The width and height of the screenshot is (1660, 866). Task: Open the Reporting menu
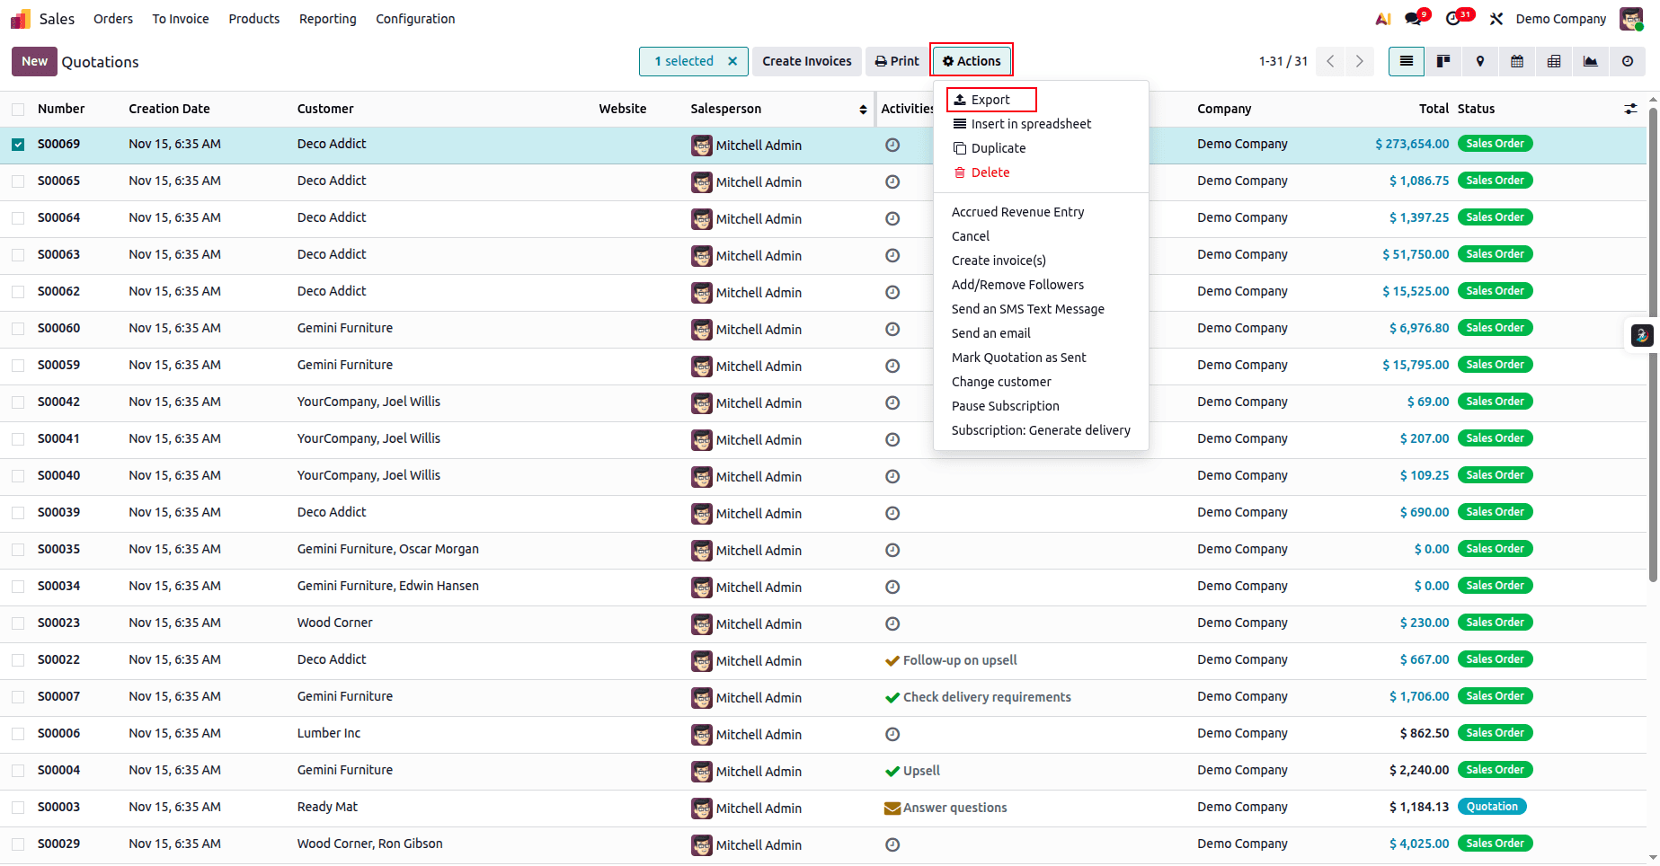[x=327, y=18]
